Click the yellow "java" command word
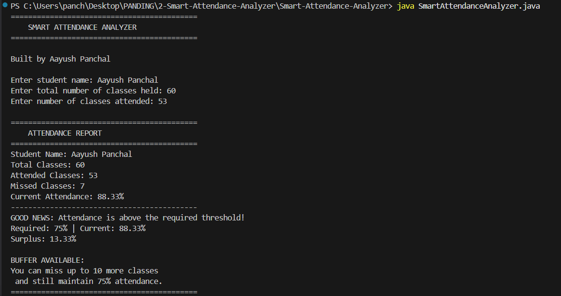 coord(405,6)
